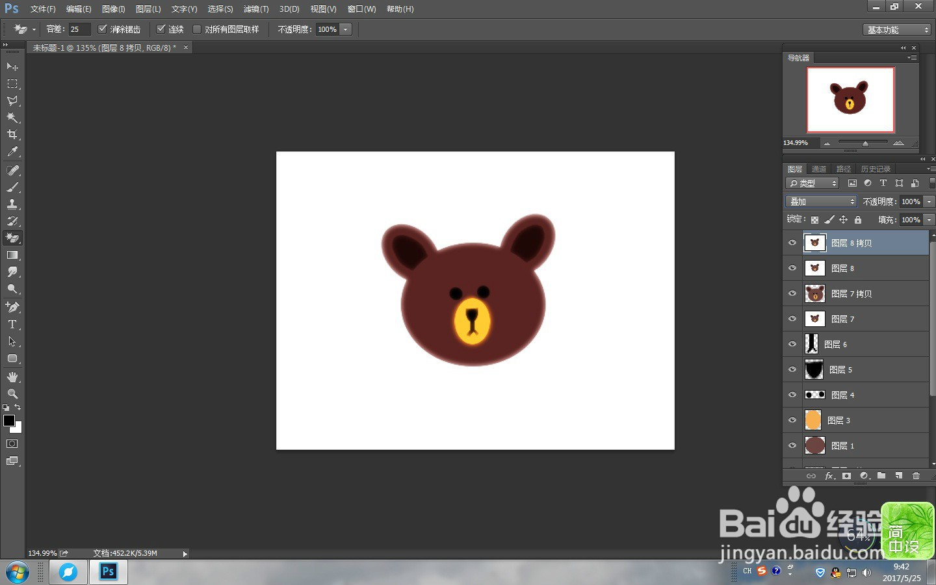This screenshot has height=585, width=936.
Task: Select the Eyedropper tool
Action: (12, 151)
